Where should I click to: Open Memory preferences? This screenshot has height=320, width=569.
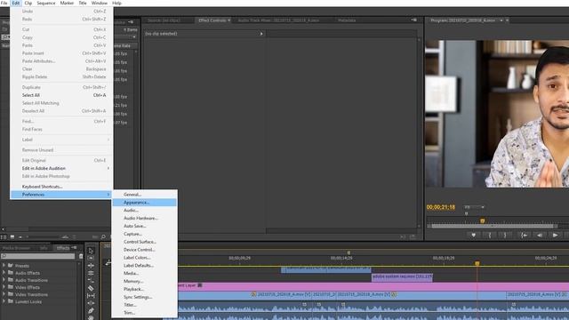pyautogui.click(x=145, y=281)
